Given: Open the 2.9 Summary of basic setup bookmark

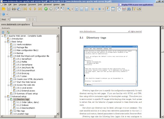Looking at the screenshot, I should pyautogui.click(x=25, y=94).
